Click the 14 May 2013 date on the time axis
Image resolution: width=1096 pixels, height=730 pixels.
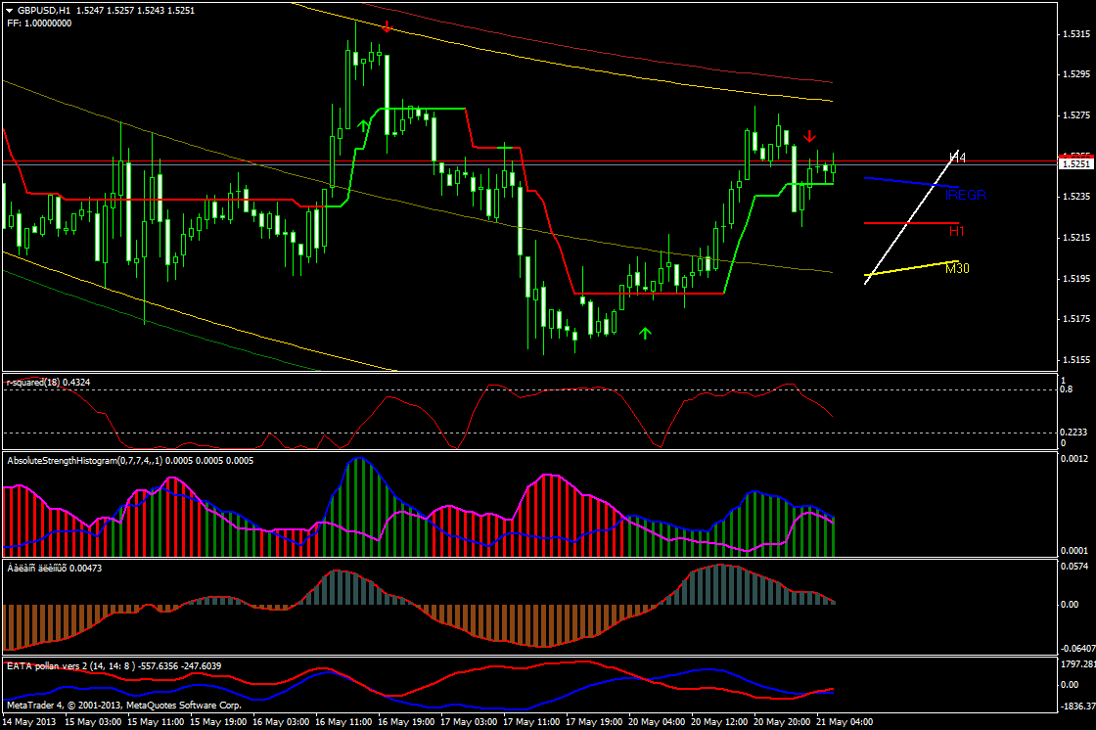click(30, 721)
